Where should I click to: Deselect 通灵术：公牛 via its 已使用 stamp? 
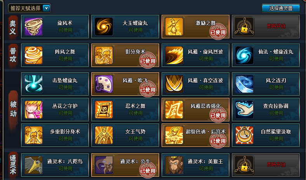pyautogui.click(x=148, y=170)
